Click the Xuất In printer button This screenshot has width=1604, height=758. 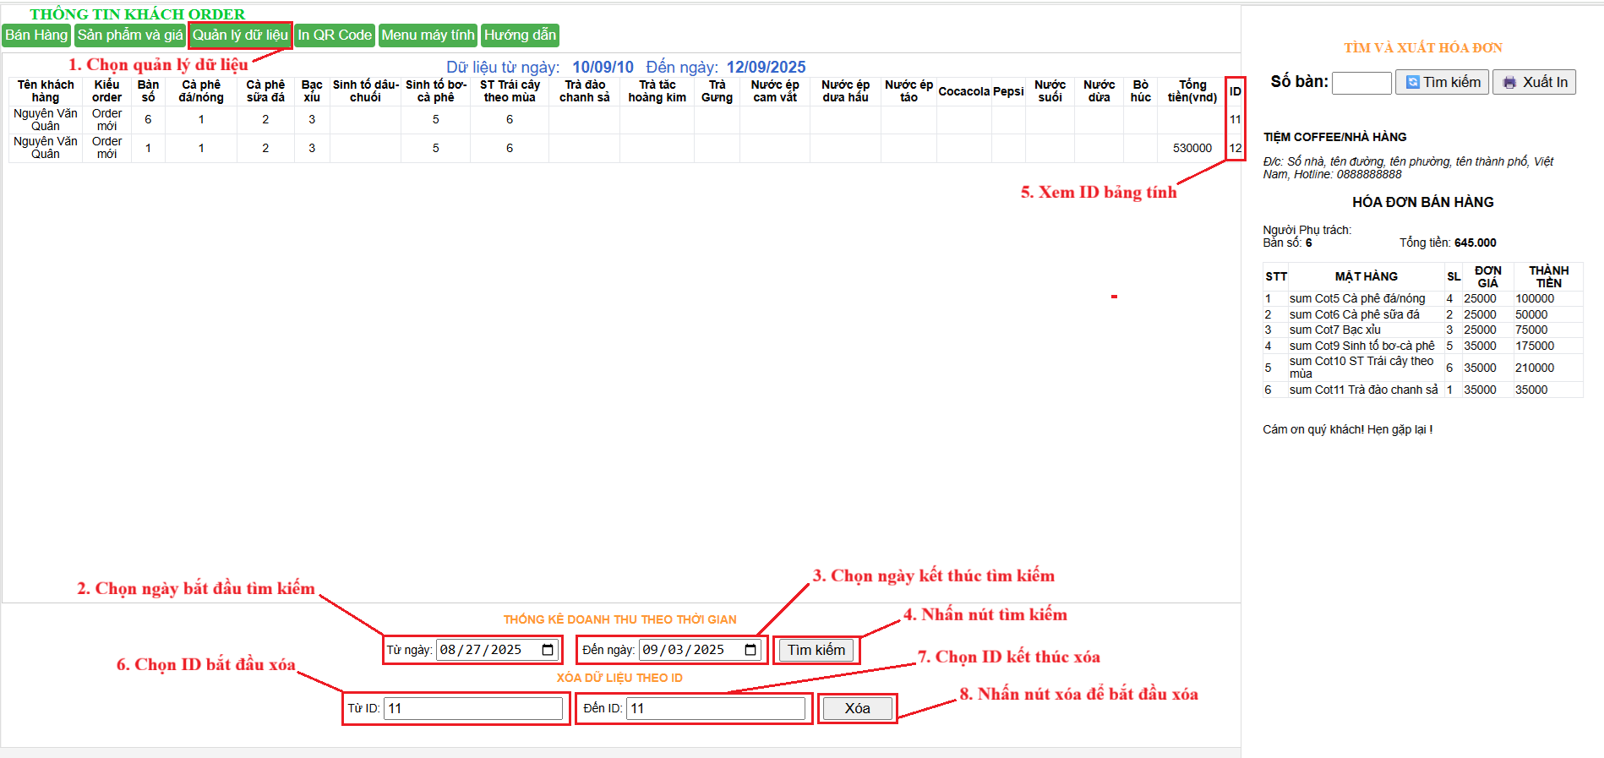click(x=1534, y=82)
